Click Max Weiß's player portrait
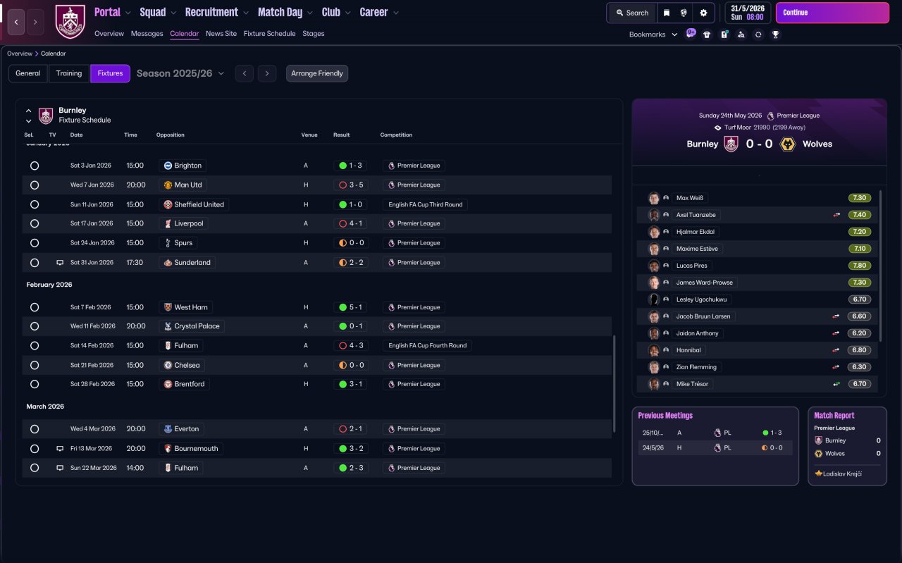 654,198
